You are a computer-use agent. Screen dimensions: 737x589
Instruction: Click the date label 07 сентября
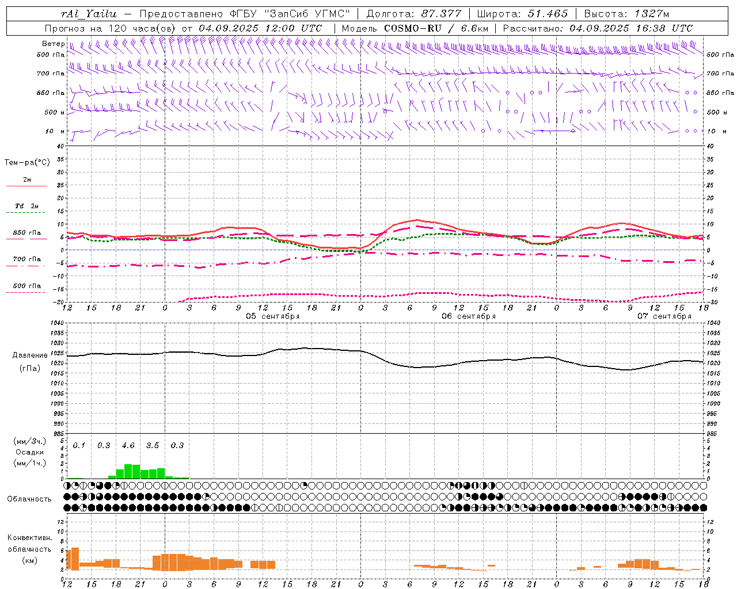coord(664,316)
